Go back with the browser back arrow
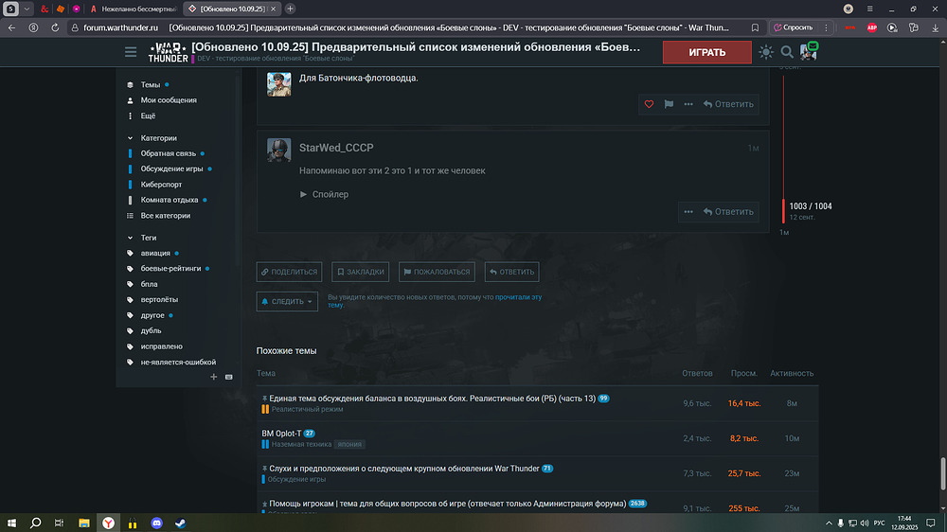Image resolution: width=947 pixels, height=532 pixels. coord(11,27)
